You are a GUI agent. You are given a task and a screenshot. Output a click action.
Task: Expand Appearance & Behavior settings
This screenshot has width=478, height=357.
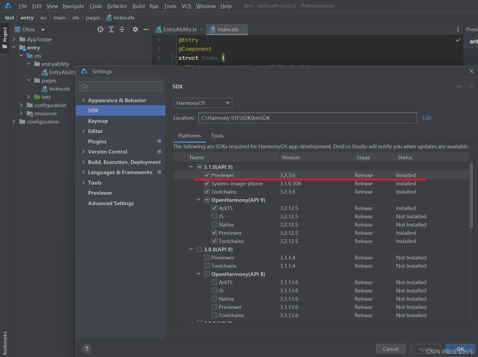[x=83, y=100]
